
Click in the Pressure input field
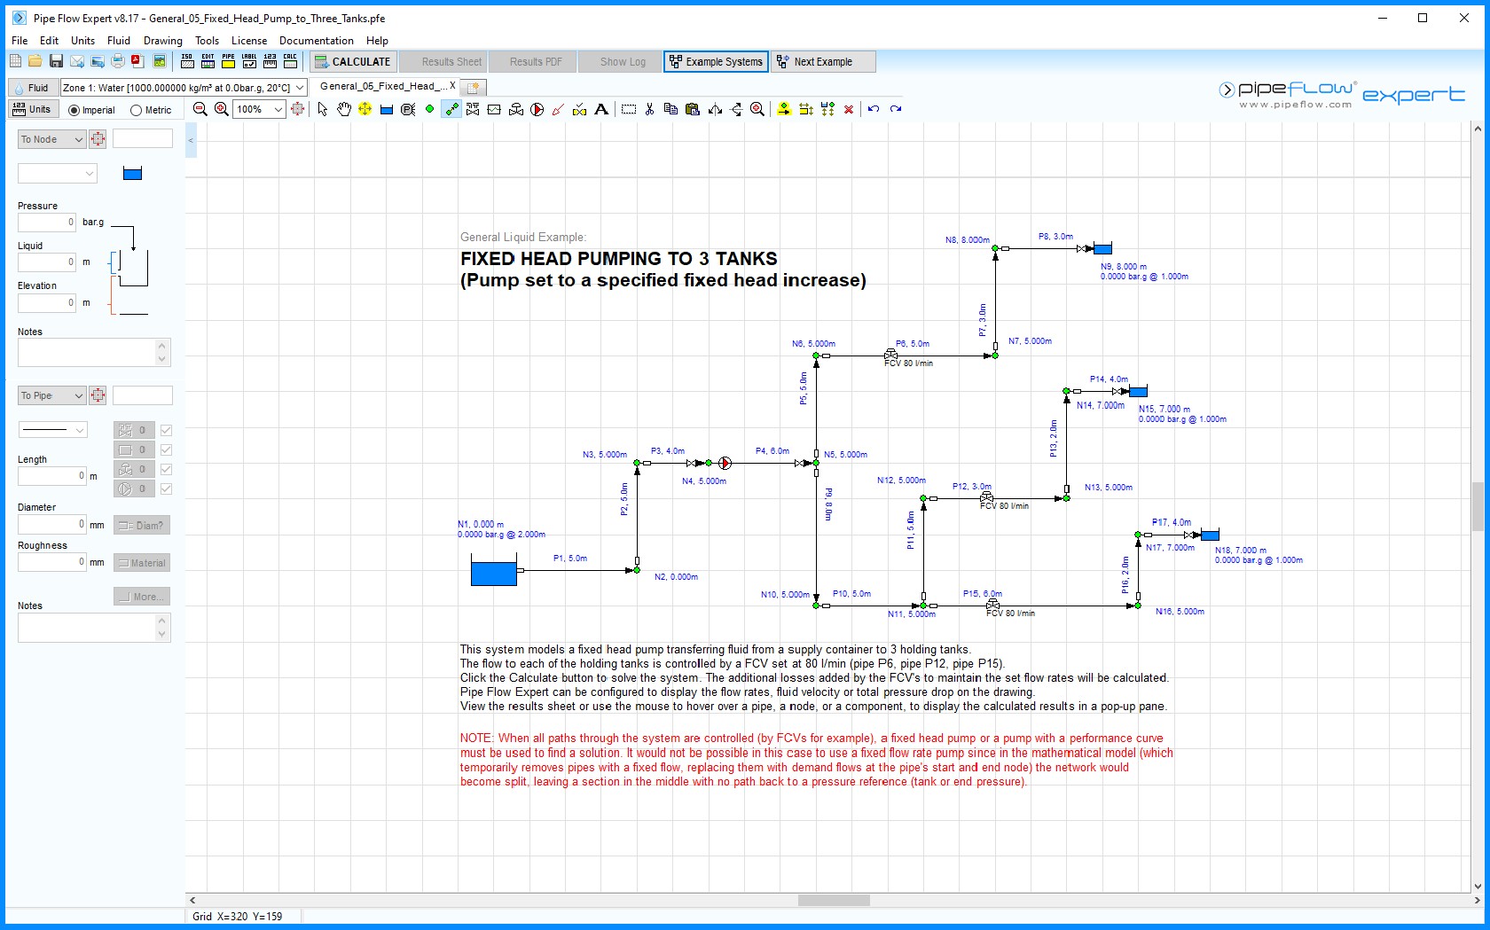tap(47, 223)
